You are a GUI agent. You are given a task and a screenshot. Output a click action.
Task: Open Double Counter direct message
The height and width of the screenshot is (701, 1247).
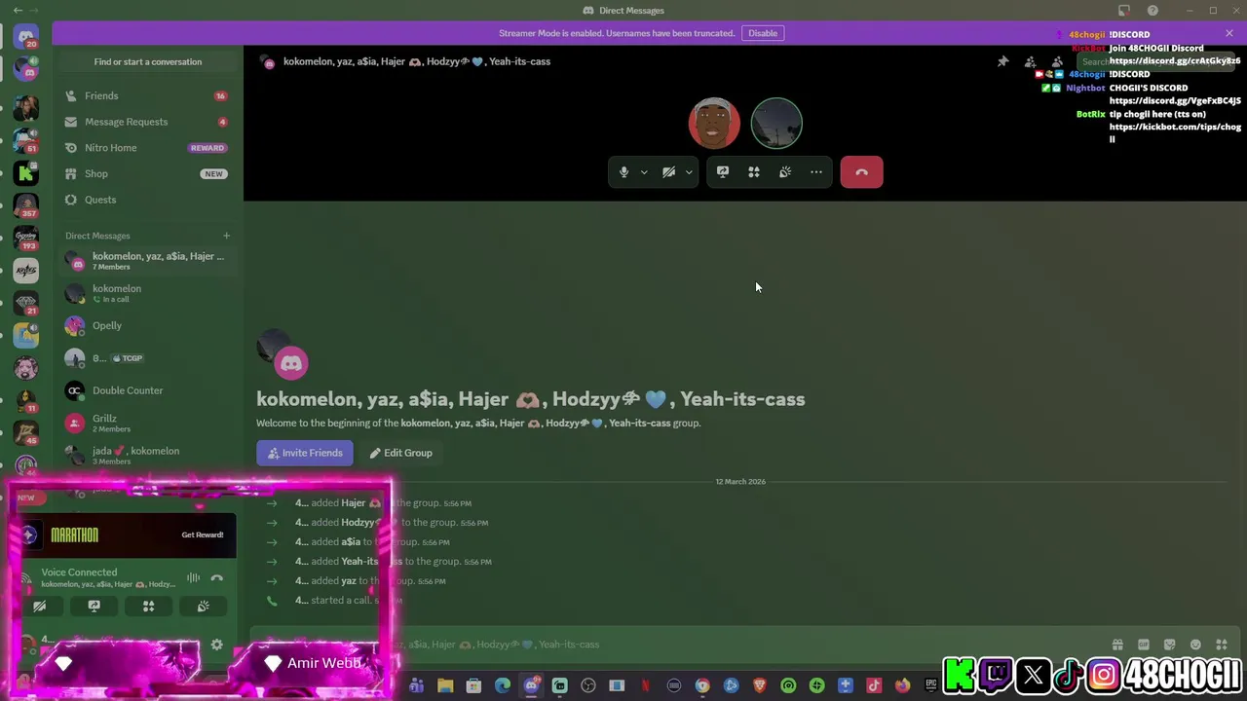146,390
